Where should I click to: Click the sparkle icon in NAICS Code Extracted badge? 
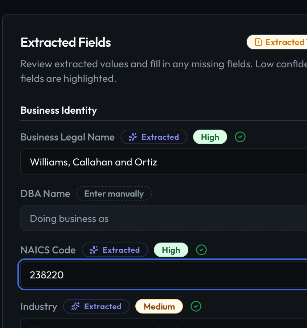pyautogui.click(x=94, y=250)
